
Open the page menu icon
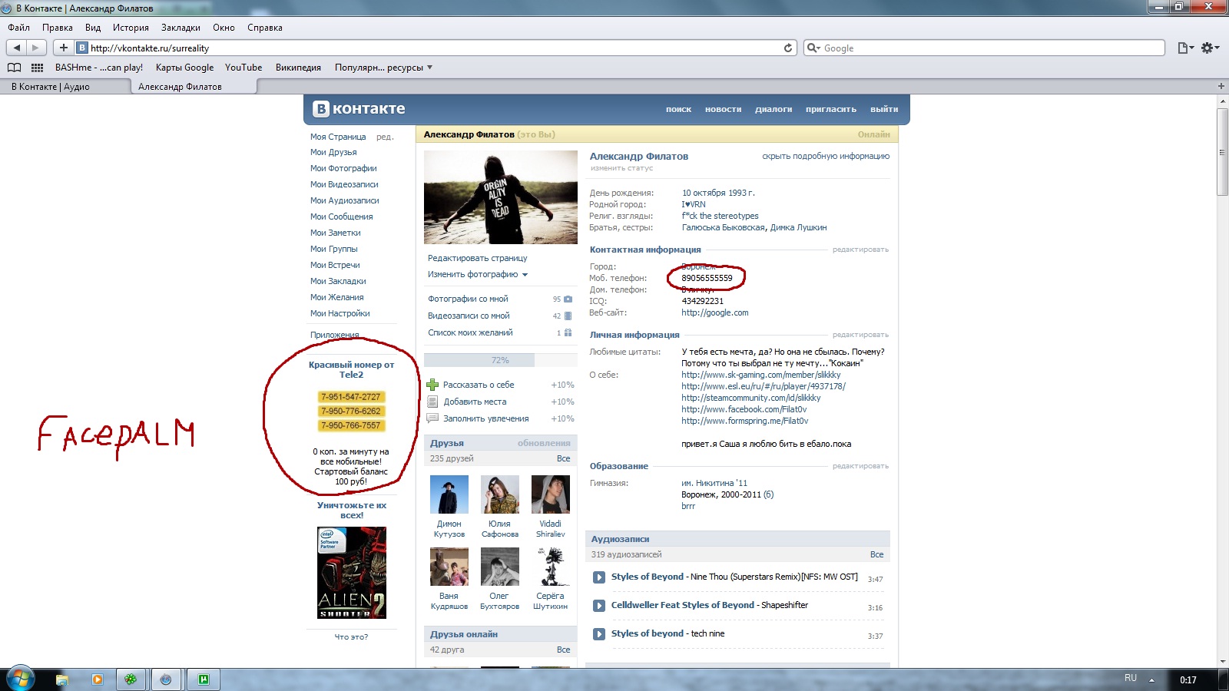[1186, 48]
